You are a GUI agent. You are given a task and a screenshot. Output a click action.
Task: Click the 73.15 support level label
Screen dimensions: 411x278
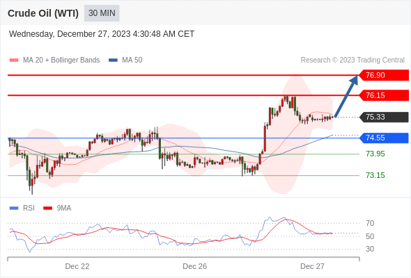[375, 175]
